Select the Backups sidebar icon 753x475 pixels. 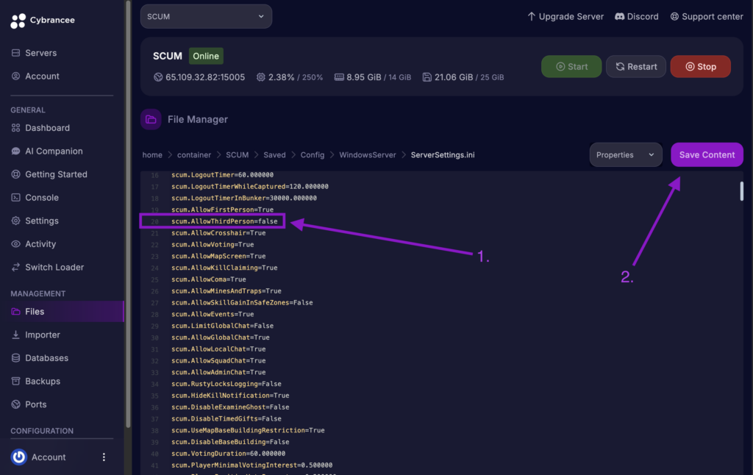[43, 381]
